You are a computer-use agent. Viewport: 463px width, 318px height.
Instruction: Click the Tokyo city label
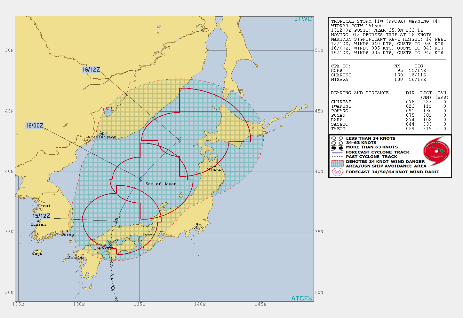pos(197,228)
